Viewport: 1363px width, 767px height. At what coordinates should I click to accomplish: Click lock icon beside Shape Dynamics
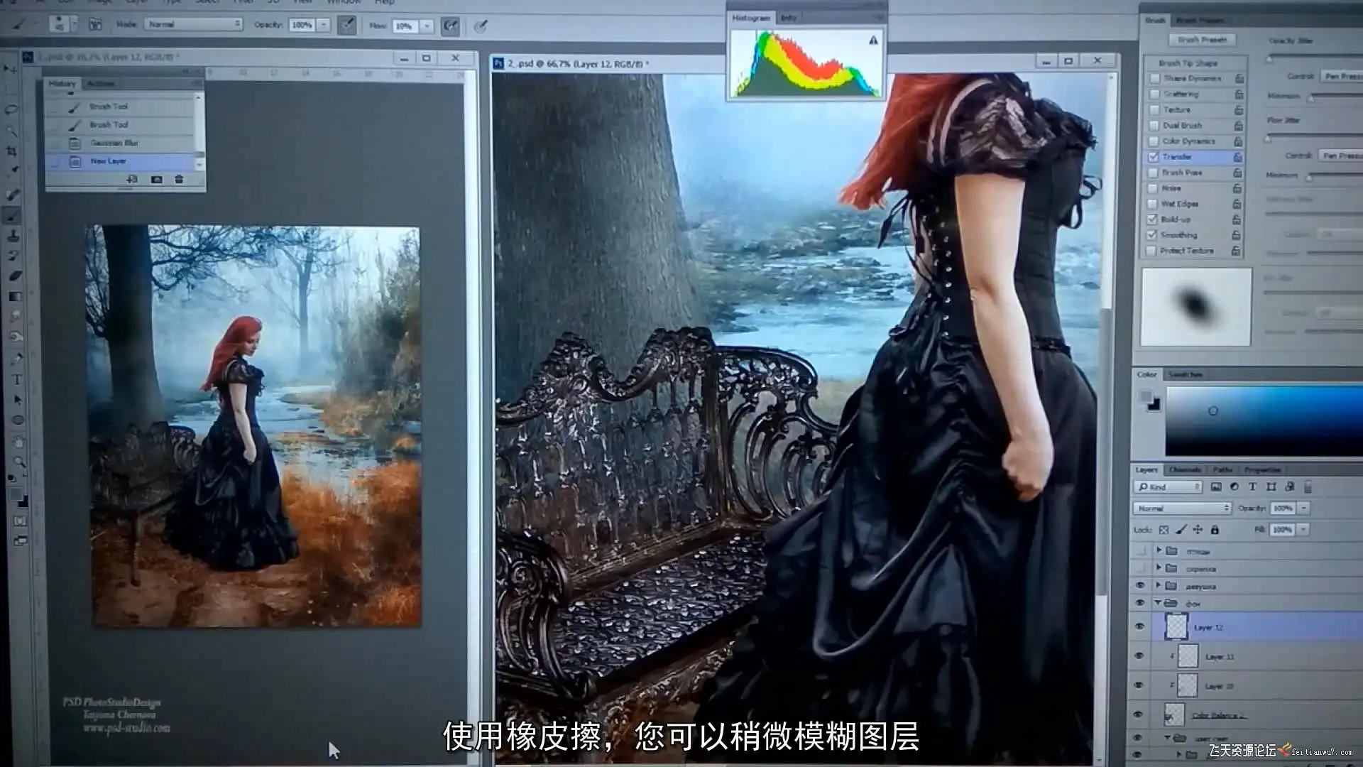(x=1239, y=78)
